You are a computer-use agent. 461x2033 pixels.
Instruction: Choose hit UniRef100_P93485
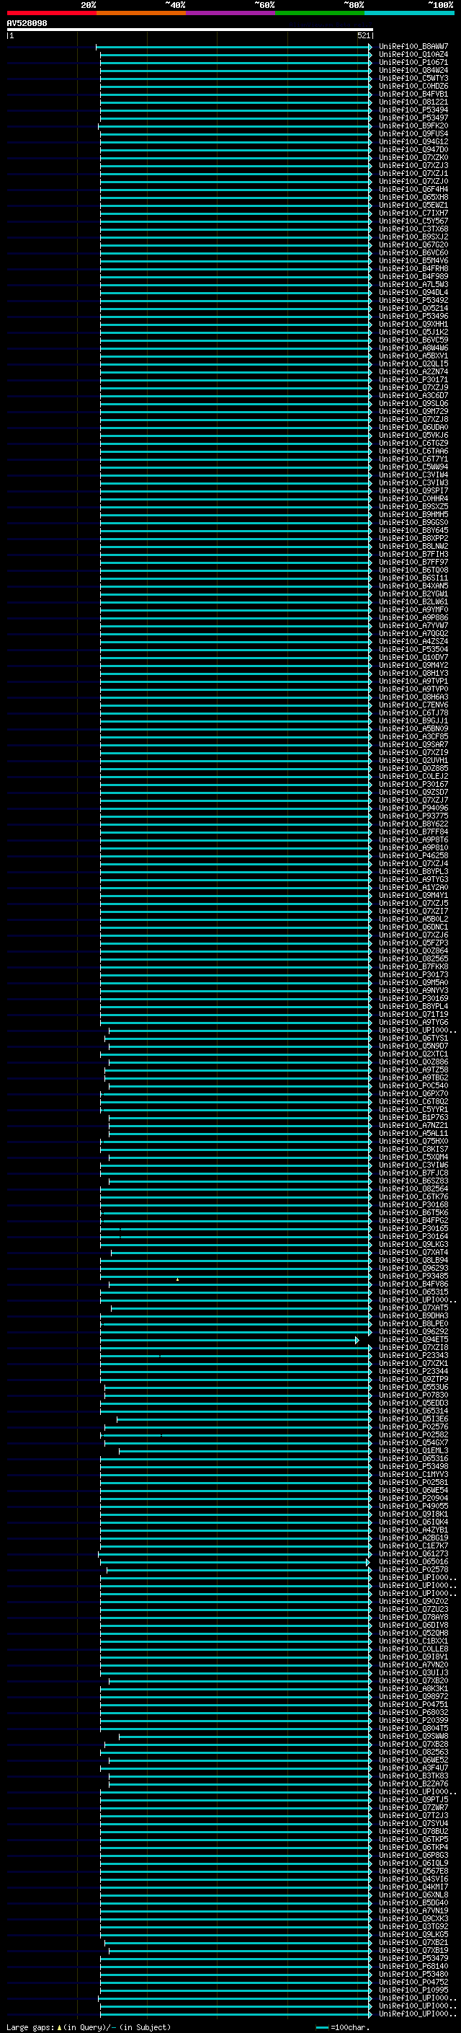tap(413, 1276)
